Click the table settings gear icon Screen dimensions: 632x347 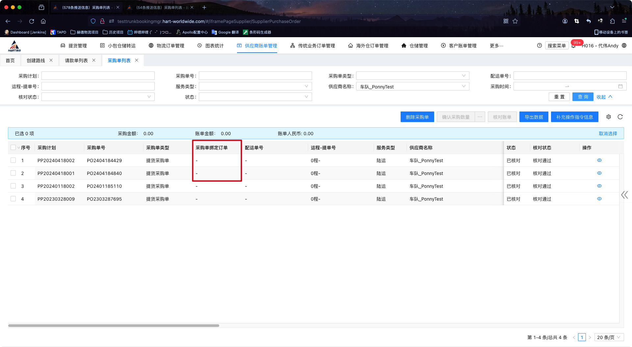pos(609,117)
